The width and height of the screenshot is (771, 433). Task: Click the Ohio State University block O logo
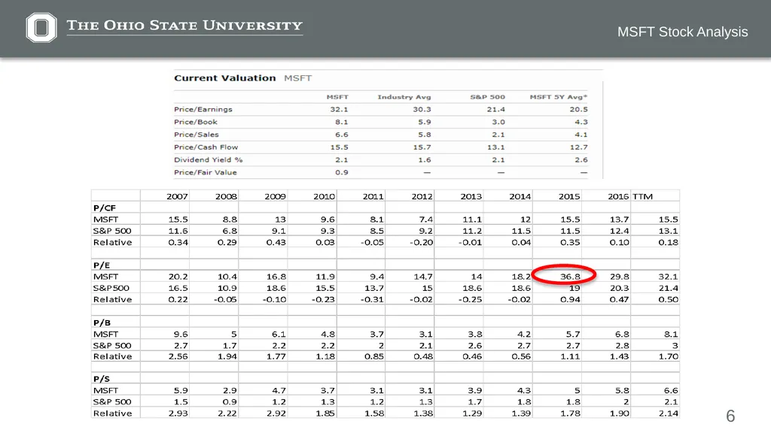pyautogui.click(x=41, y=28)
